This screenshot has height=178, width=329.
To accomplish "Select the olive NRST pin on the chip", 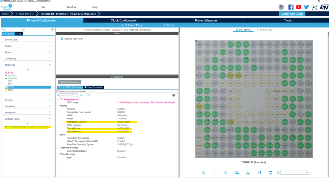I will point(199,106).
